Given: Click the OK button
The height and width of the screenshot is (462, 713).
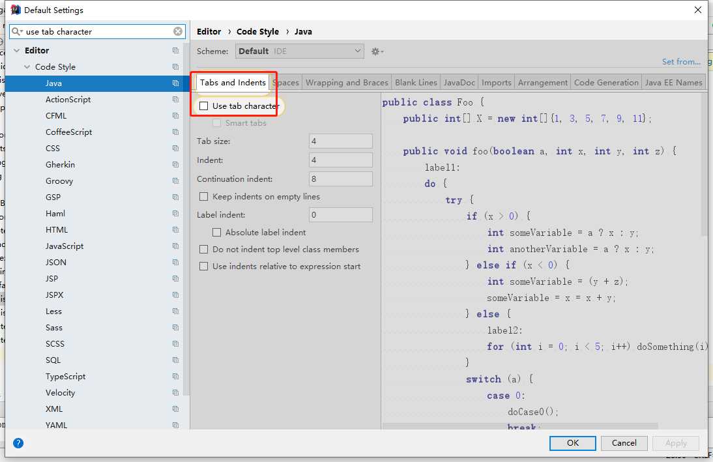Looking at the screenshot, I should click(572, 443).
